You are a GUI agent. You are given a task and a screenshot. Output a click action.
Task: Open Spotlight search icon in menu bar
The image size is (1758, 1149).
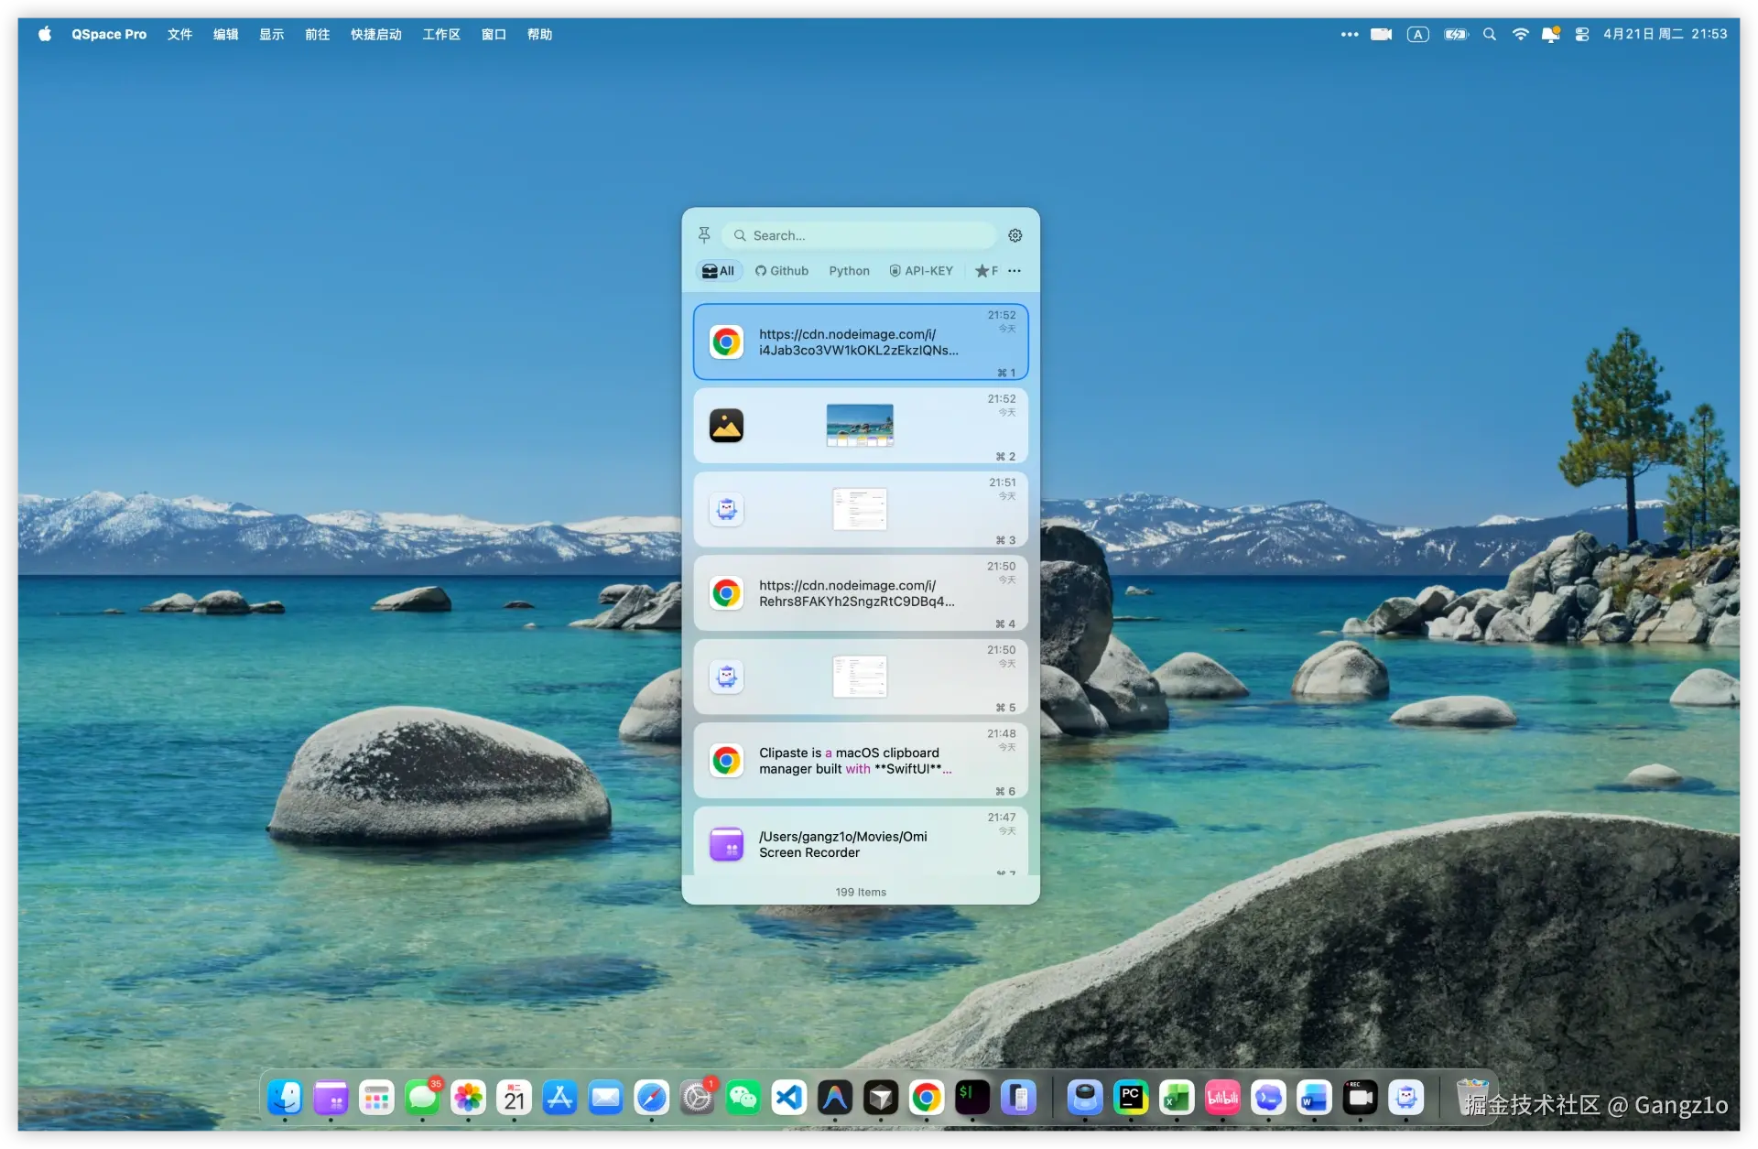point(1490,34)
